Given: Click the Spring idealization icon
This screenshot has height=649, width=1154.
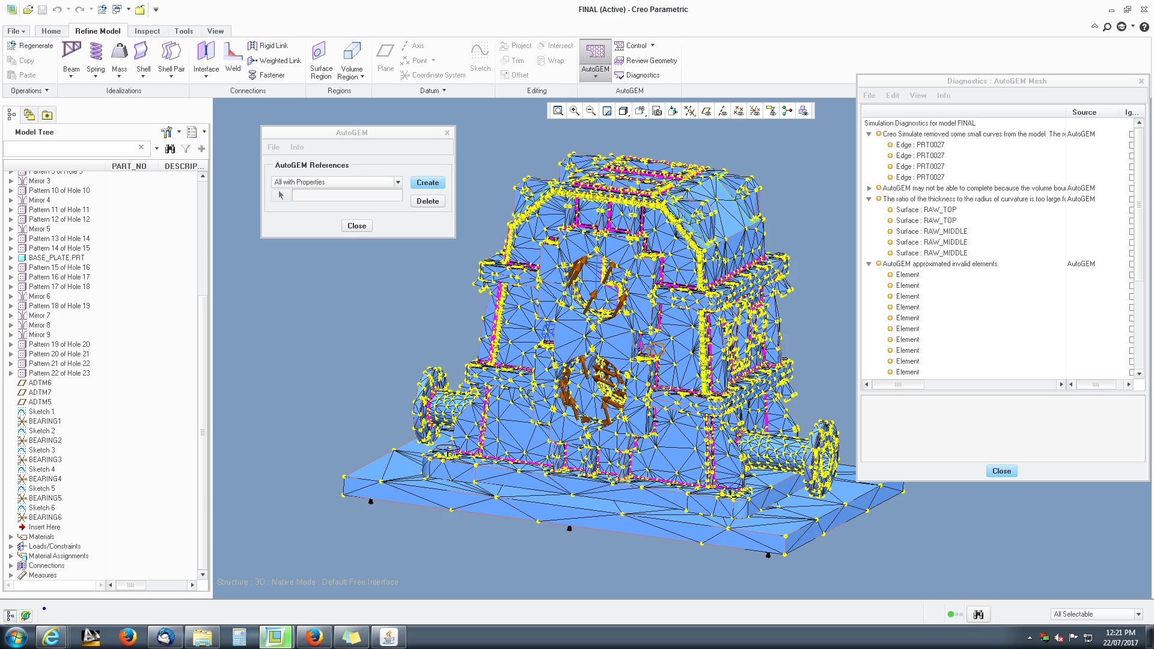Looking at the screenshot, I should coord(96,52).
